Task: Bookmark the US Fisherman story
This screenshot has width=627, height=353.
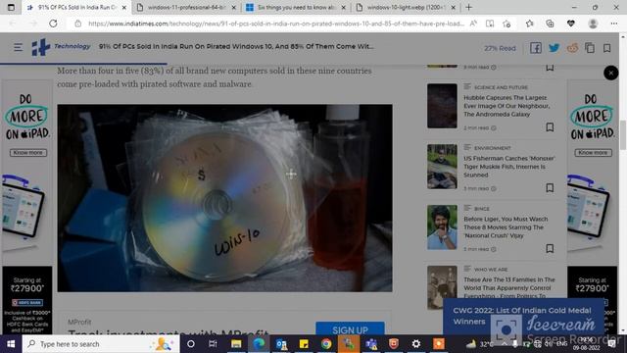Action: pyautogui.click(x=550, y=187)
